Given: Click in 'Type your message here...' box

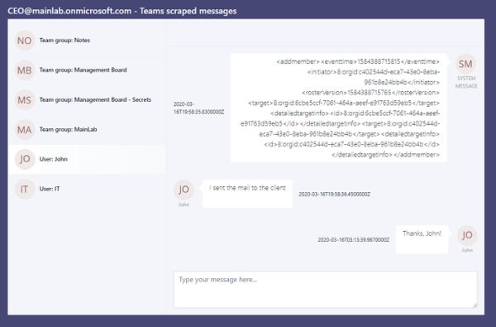Looking at the screenshot, I should tap(325, 289).
